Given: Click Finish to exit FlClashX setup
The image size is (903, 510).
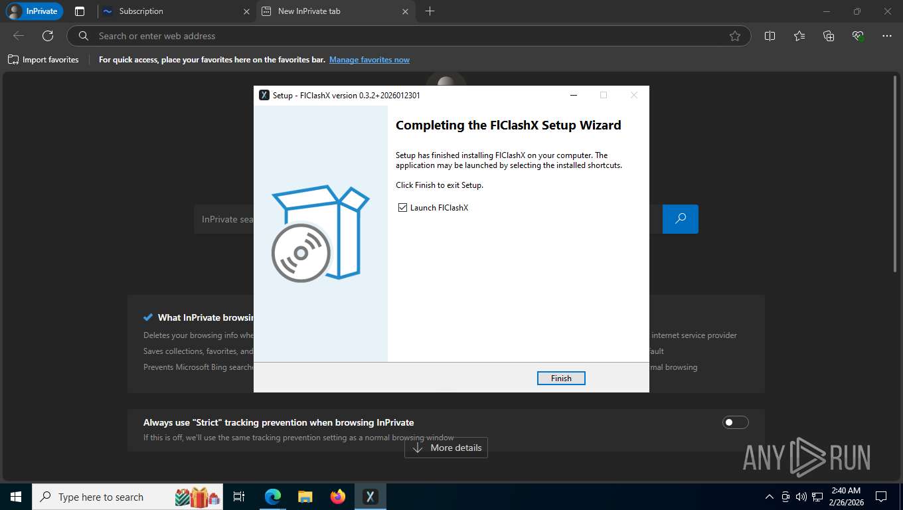Looking at the screenshot, I should 561,378.
